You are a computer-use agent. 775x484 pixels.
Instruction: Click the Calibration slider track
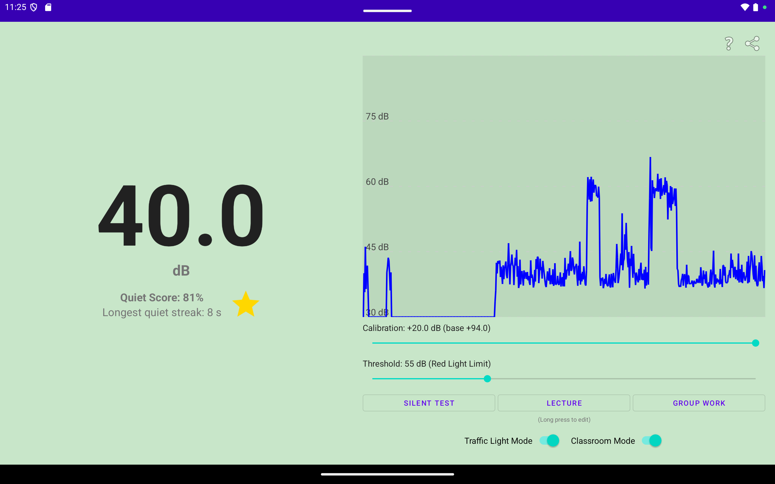(564, 343)
